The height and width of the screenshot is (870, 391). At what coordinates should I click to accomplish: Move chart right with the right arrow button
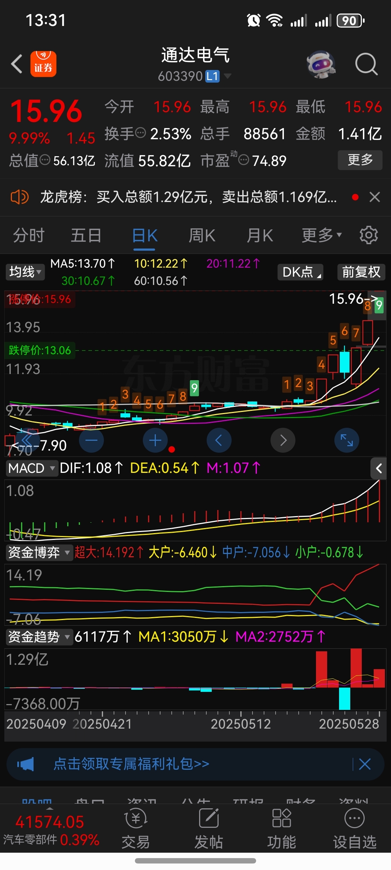[283, 440]
